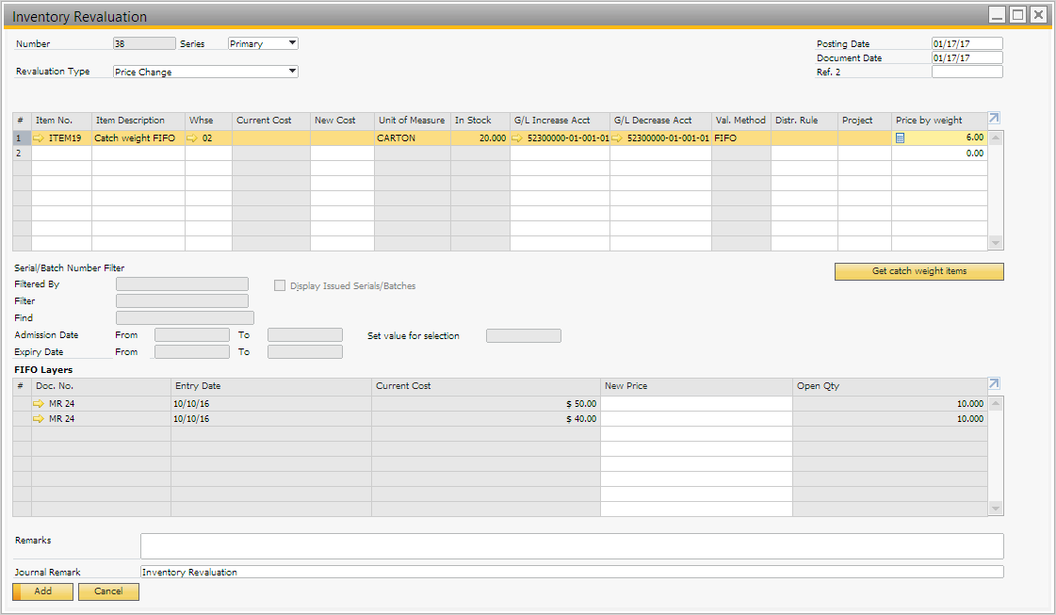Image resolution: width=1056 pixels, height=615 pixels.
Task: Click Get catch weight items button
Action: click(x=918, y=271)
